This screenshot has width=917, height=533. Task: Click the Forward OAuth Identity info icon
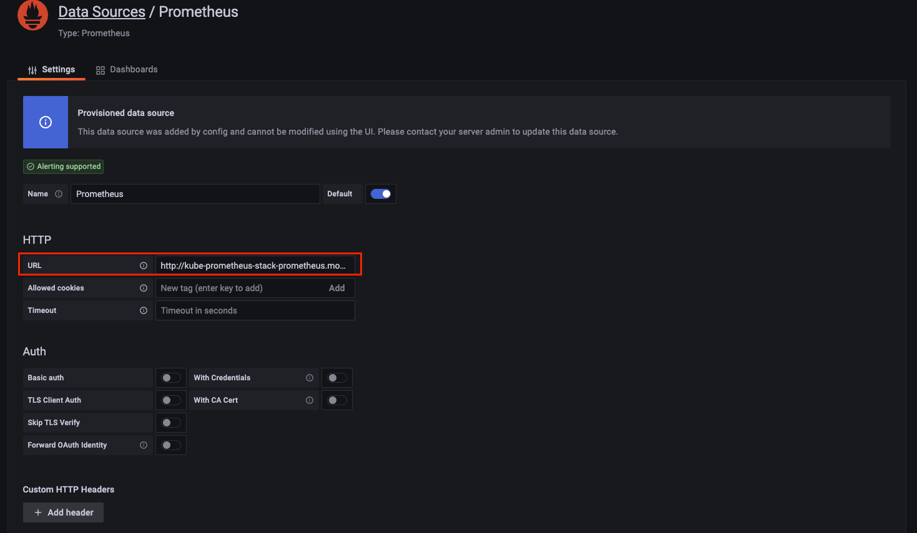144,445
